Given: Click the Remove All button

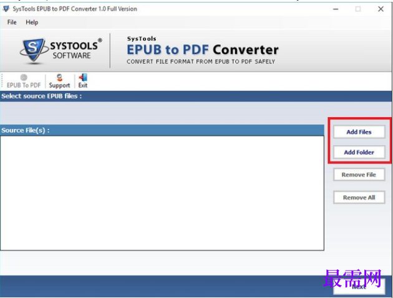Looking at the screenshot, I should point(359,198).
